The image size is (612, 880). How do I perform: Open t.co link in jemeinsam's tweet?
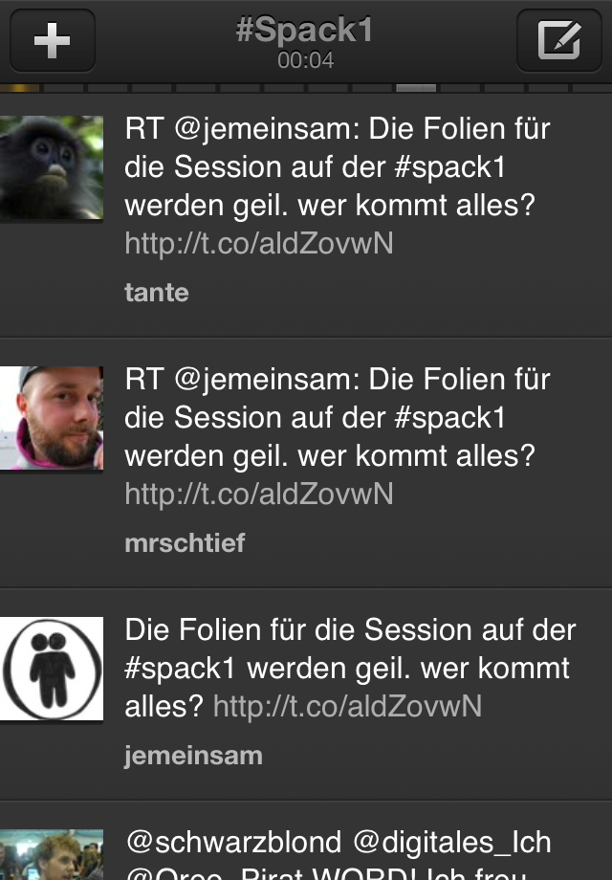(x=347, y=706)
